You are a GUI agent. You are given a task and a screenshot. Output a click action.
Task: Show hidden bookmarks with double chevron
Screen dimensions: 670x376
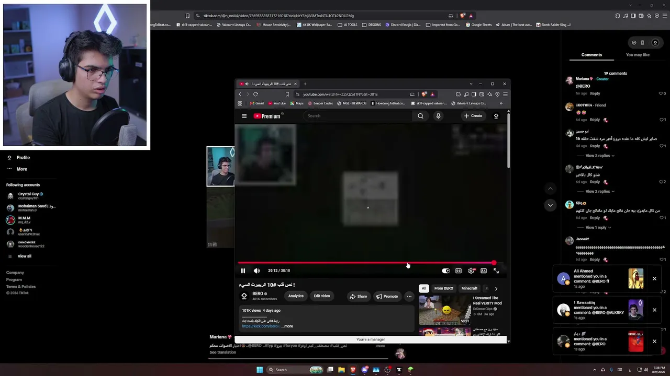click(501, 103)
